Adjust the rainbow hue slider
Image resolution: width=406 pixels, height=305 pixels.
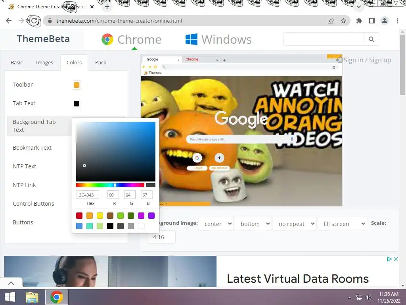[x=110, y=185]
